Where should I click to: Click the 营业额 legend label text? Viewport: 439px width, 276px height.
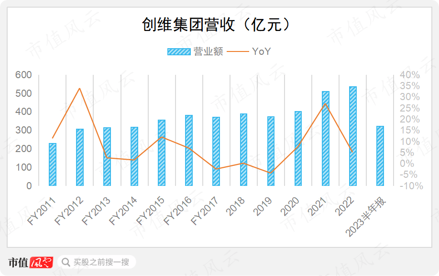208,52
